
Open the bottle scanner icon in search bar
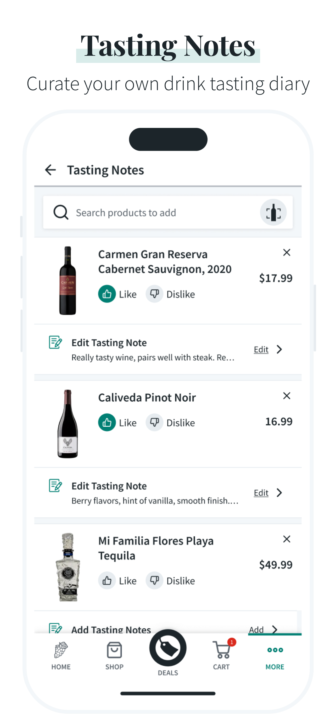(273, 213)
